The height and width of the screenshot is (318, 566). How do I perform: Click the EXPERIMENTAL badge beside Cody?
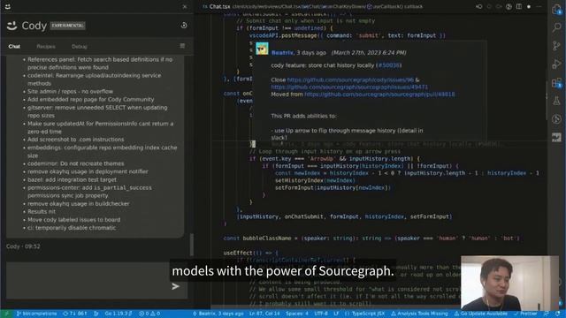(67, 26)
